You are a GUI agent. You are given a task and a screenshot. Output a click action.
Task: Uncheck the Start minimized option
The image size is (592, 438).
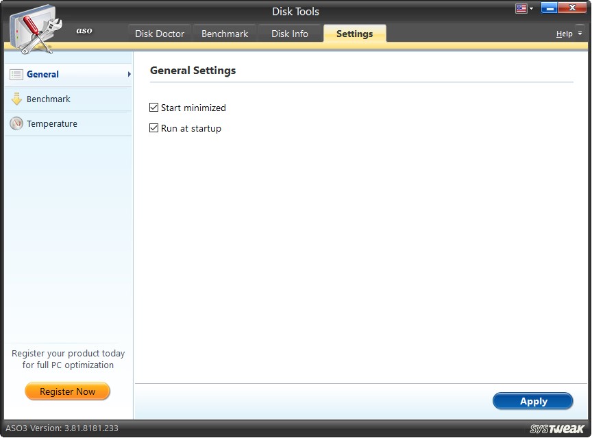153,108
